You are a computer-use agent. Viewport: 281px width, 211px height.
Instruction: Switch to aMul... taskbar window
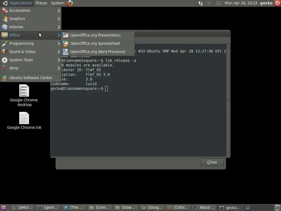23,208
